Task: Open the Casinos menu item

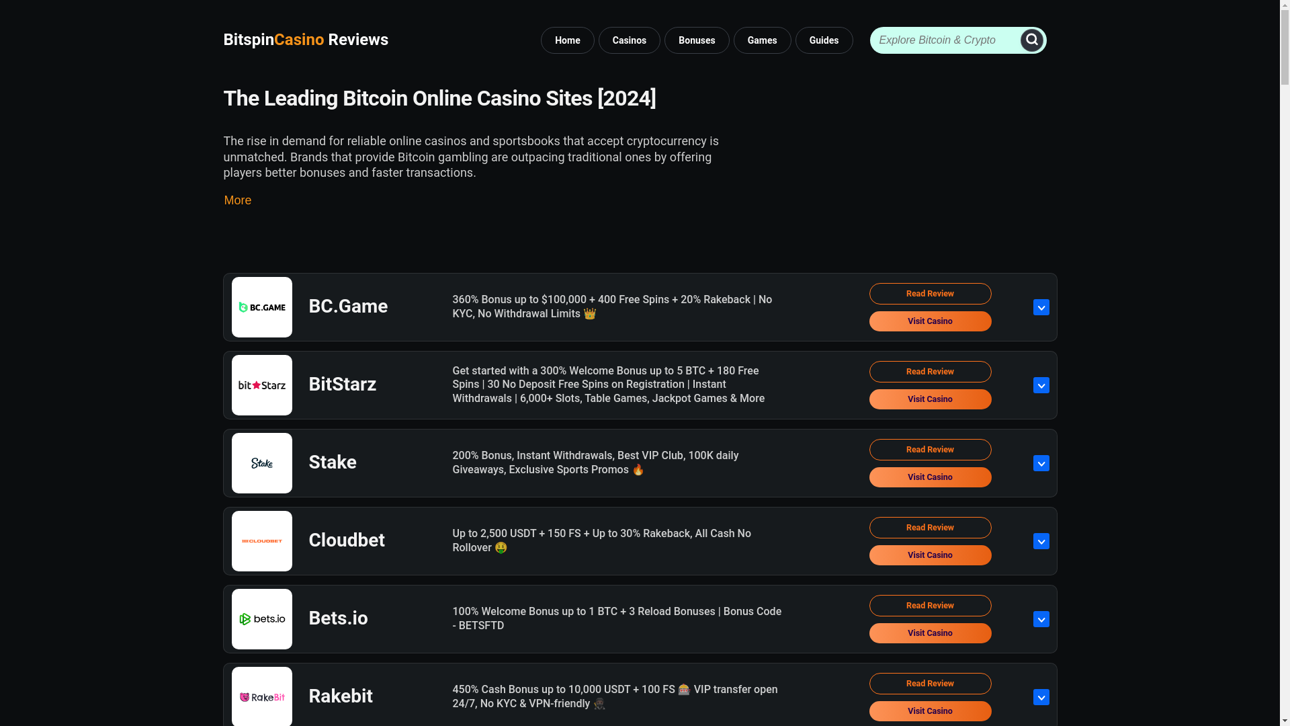Action: (630, 40)
